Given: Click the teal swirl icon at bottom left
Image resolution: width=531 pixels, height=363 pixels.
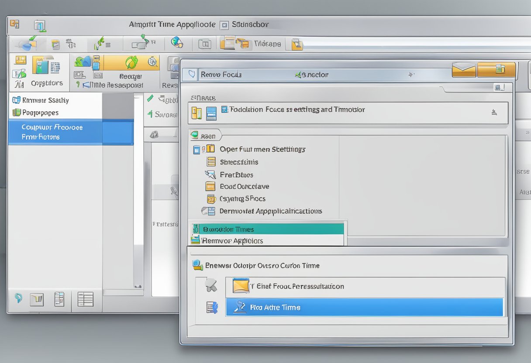Looking at the screenshot, I should tap(18, 298).
